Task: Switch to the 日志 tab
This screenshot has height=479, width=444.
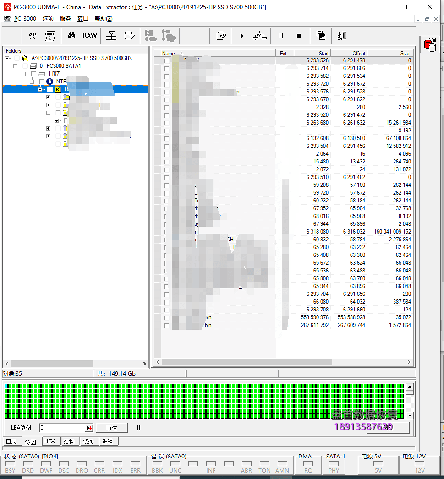Action: click(11, 442)
